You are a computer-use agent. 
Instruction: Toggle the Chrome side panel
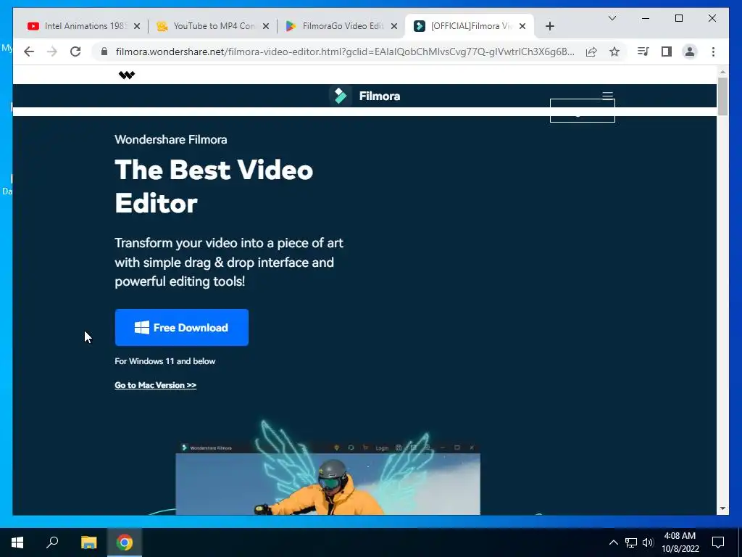click(667, 51)
